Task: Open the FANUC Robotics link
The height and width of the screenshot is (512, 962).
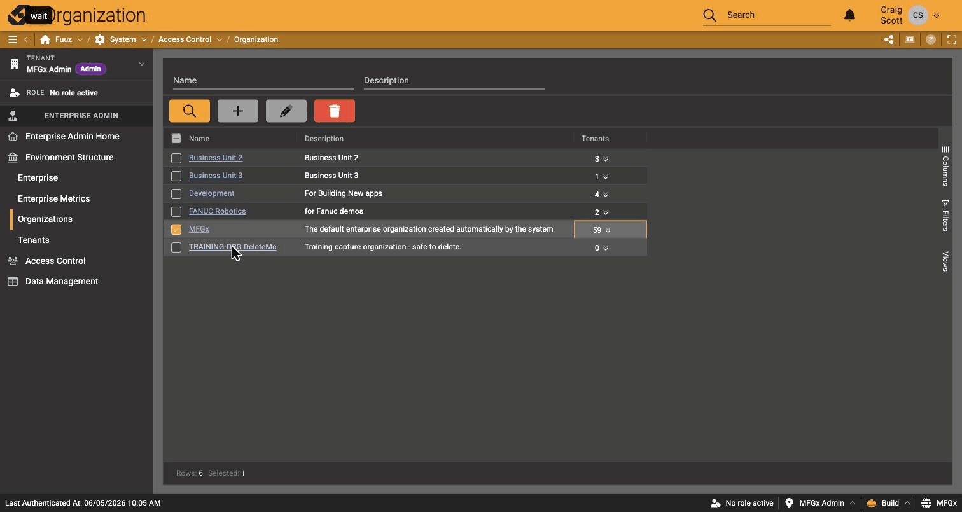Action: [x=217, y=211]
